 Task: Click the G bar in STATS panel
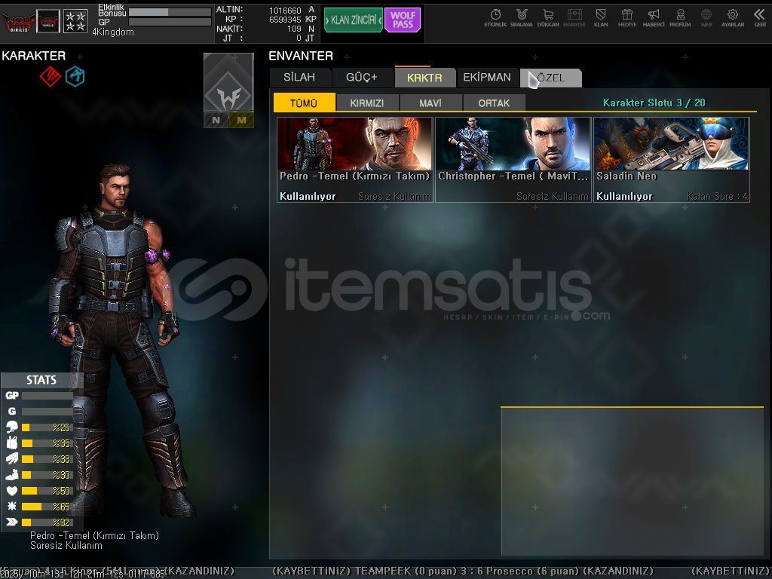pyautogui.click(x=47, y=411)
